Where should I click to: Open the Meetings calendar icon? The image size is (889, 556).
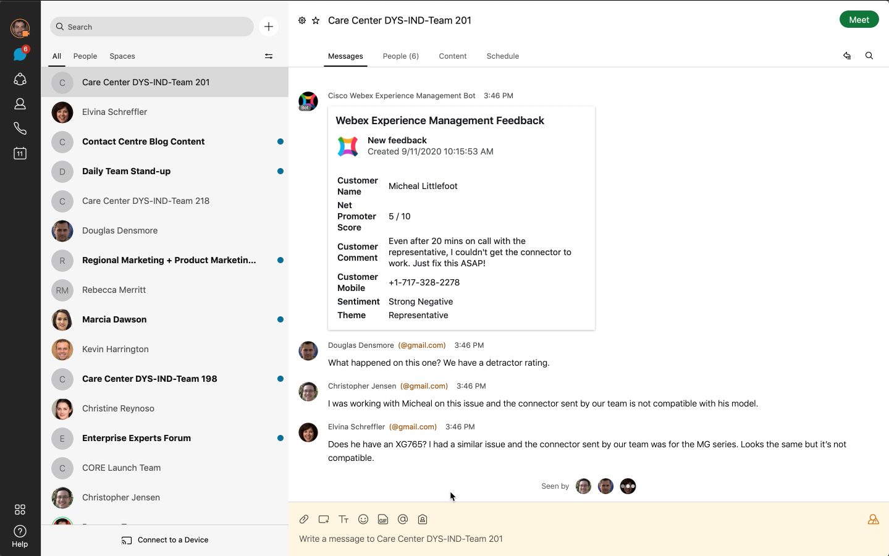click(20, 153)
